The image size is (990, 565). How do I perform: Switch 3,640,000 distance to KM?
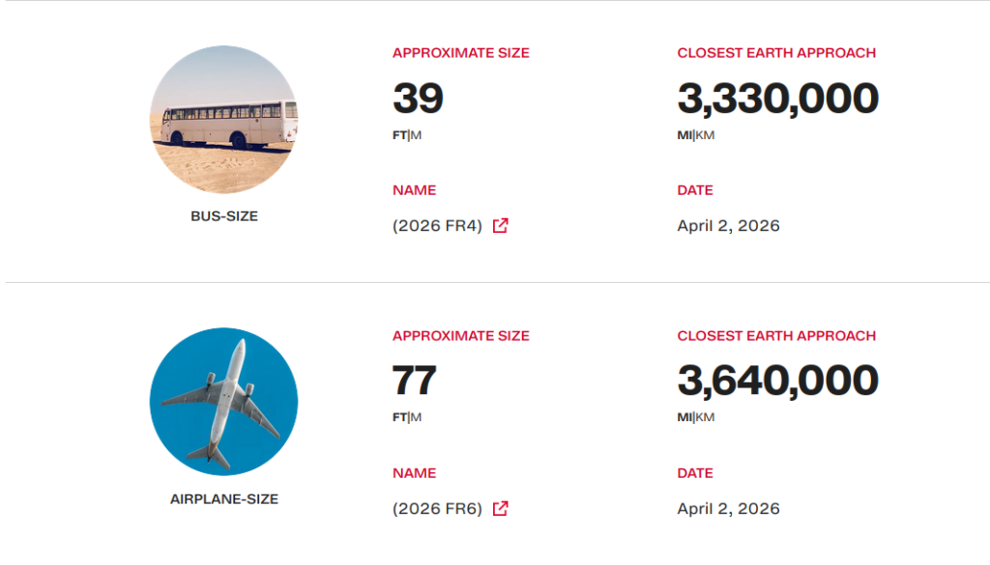pyautogui.click(x=706, y=418)
